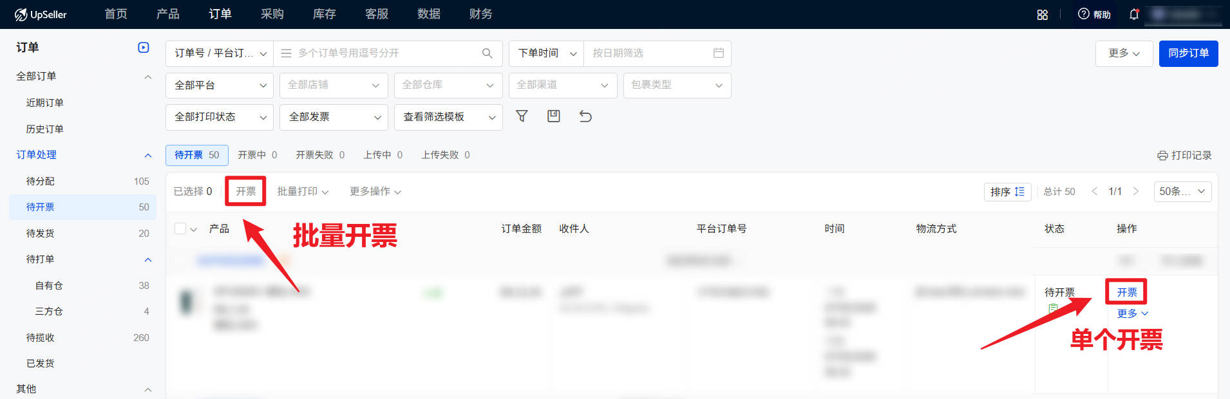Screen dimensions: 1230x399
Task: Click the 开票 link in the order row
Action: pos(1126,292)
